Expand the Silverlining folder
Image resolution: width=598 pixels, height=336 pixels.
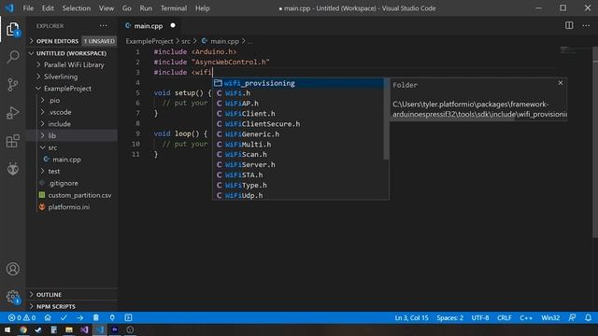71,77
